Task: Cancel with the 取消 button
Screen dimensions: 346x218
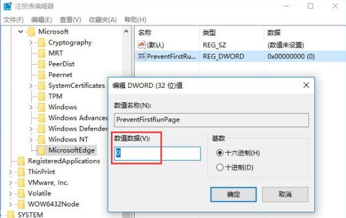Action: pyautogui.click(x=285, y=194)
